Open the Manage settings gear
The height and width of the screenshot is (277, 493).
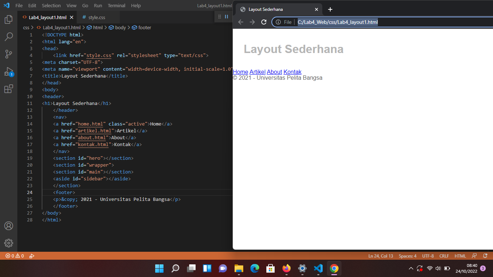(x=9, y=243)
